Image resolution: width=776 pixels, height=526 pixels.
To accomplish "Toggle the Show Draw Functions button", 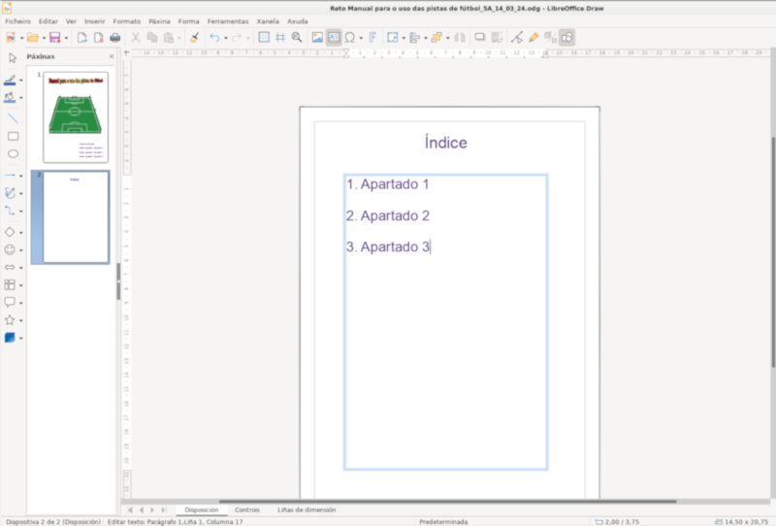I will pos(566,38).
